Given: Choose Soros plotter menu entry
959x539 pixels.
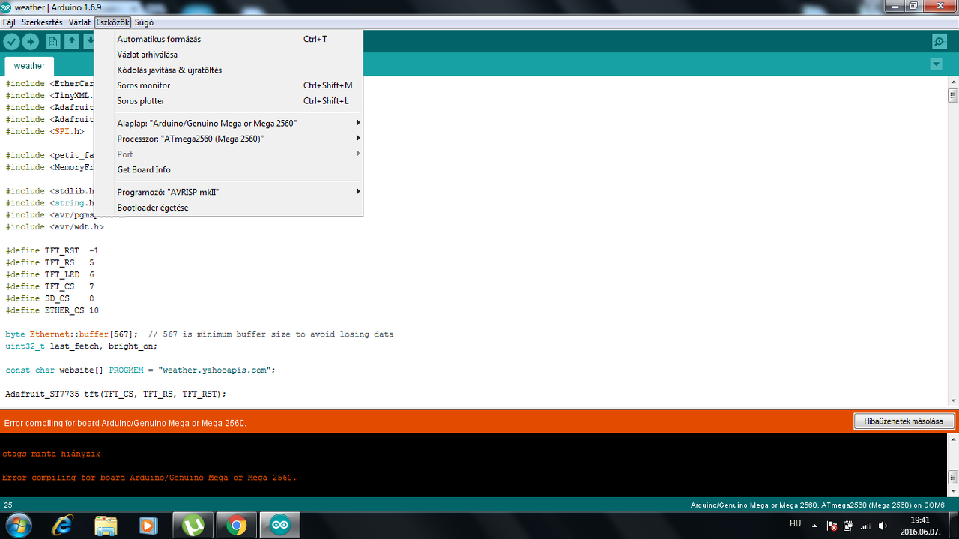Looking at the screenshot, I should (229, 101).
